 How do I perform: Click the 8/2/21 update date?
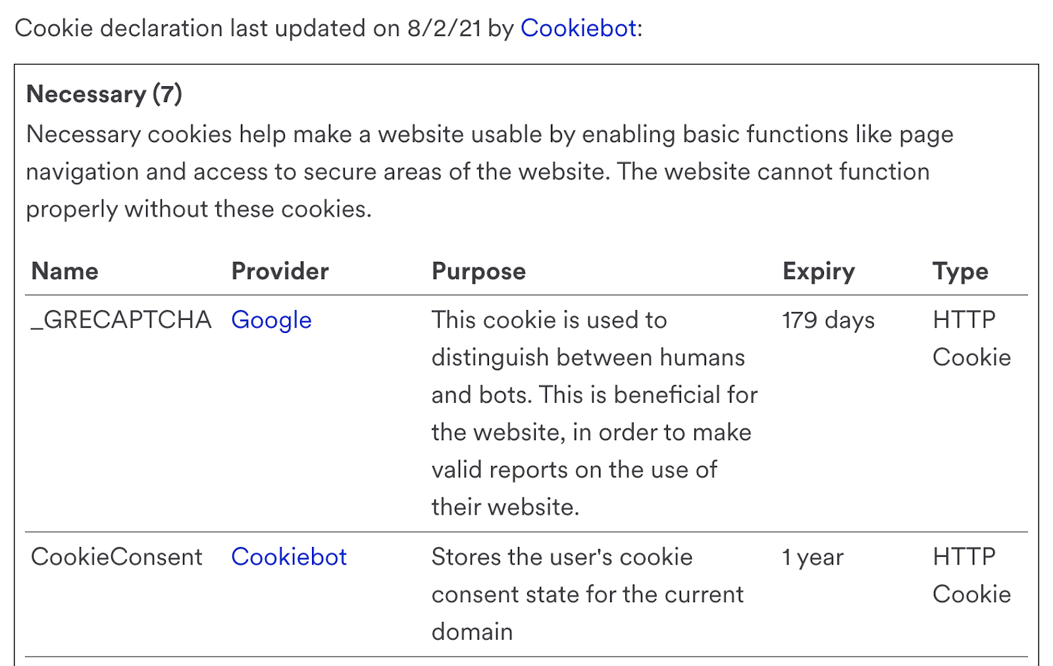tap(444, 28)
